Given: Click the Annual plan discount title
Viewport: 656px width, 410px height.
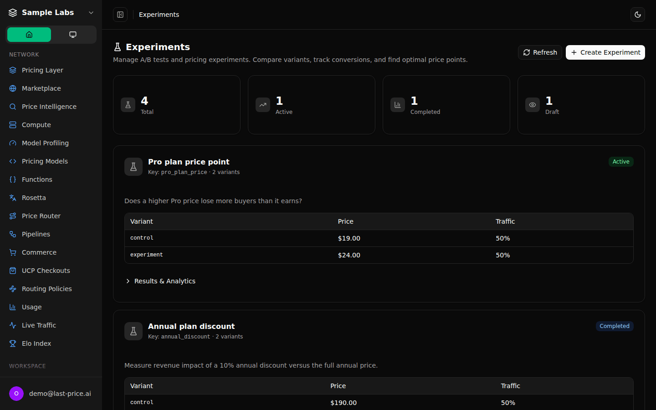Looking at the screenshot, I should tap(191, 326).
